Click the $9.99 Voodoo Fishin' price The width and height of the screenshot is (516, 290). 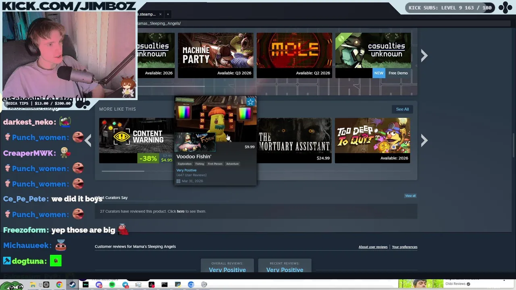pos(250,147)
